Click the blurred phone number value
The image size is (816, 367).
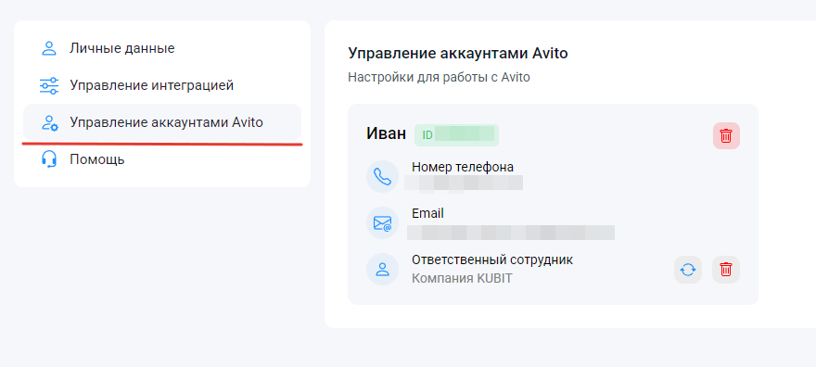point(464,183)
